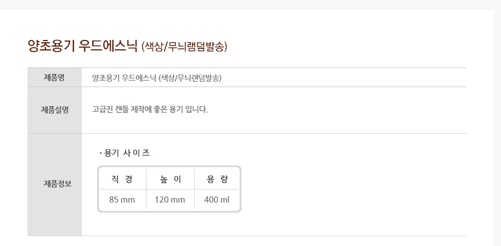Click the right page margin strip

[498, 128]
